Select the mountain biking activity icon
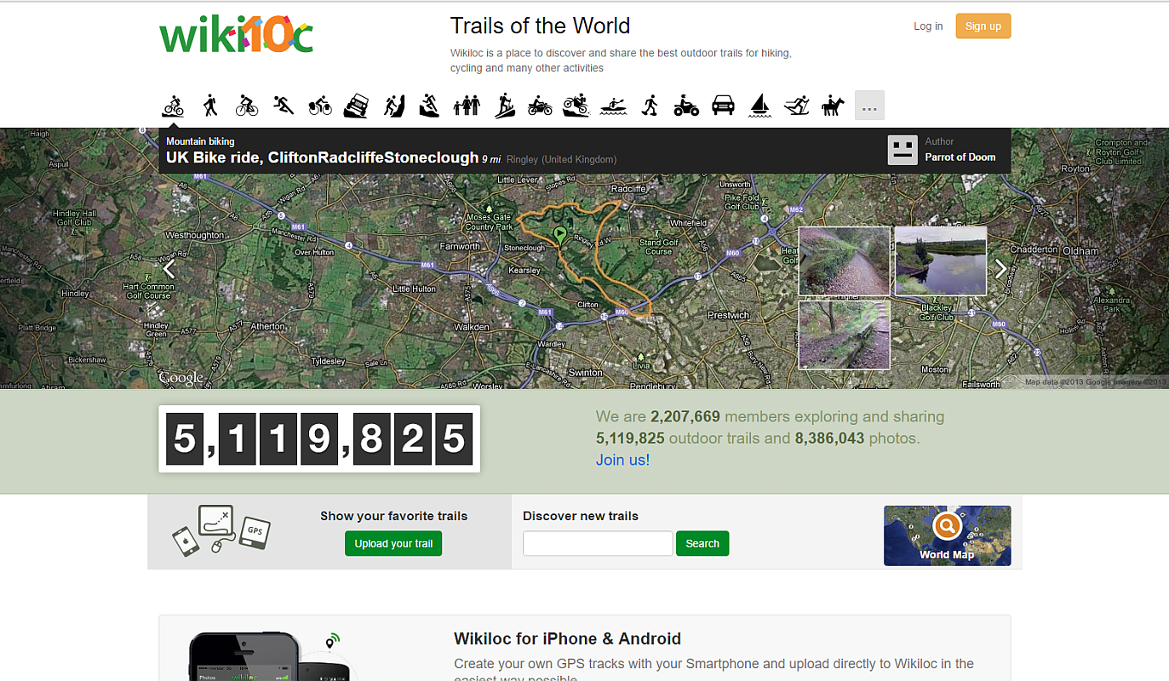The height and width of the screenshot is (681, 1169). pyautogui.click(x=173, y=106)
